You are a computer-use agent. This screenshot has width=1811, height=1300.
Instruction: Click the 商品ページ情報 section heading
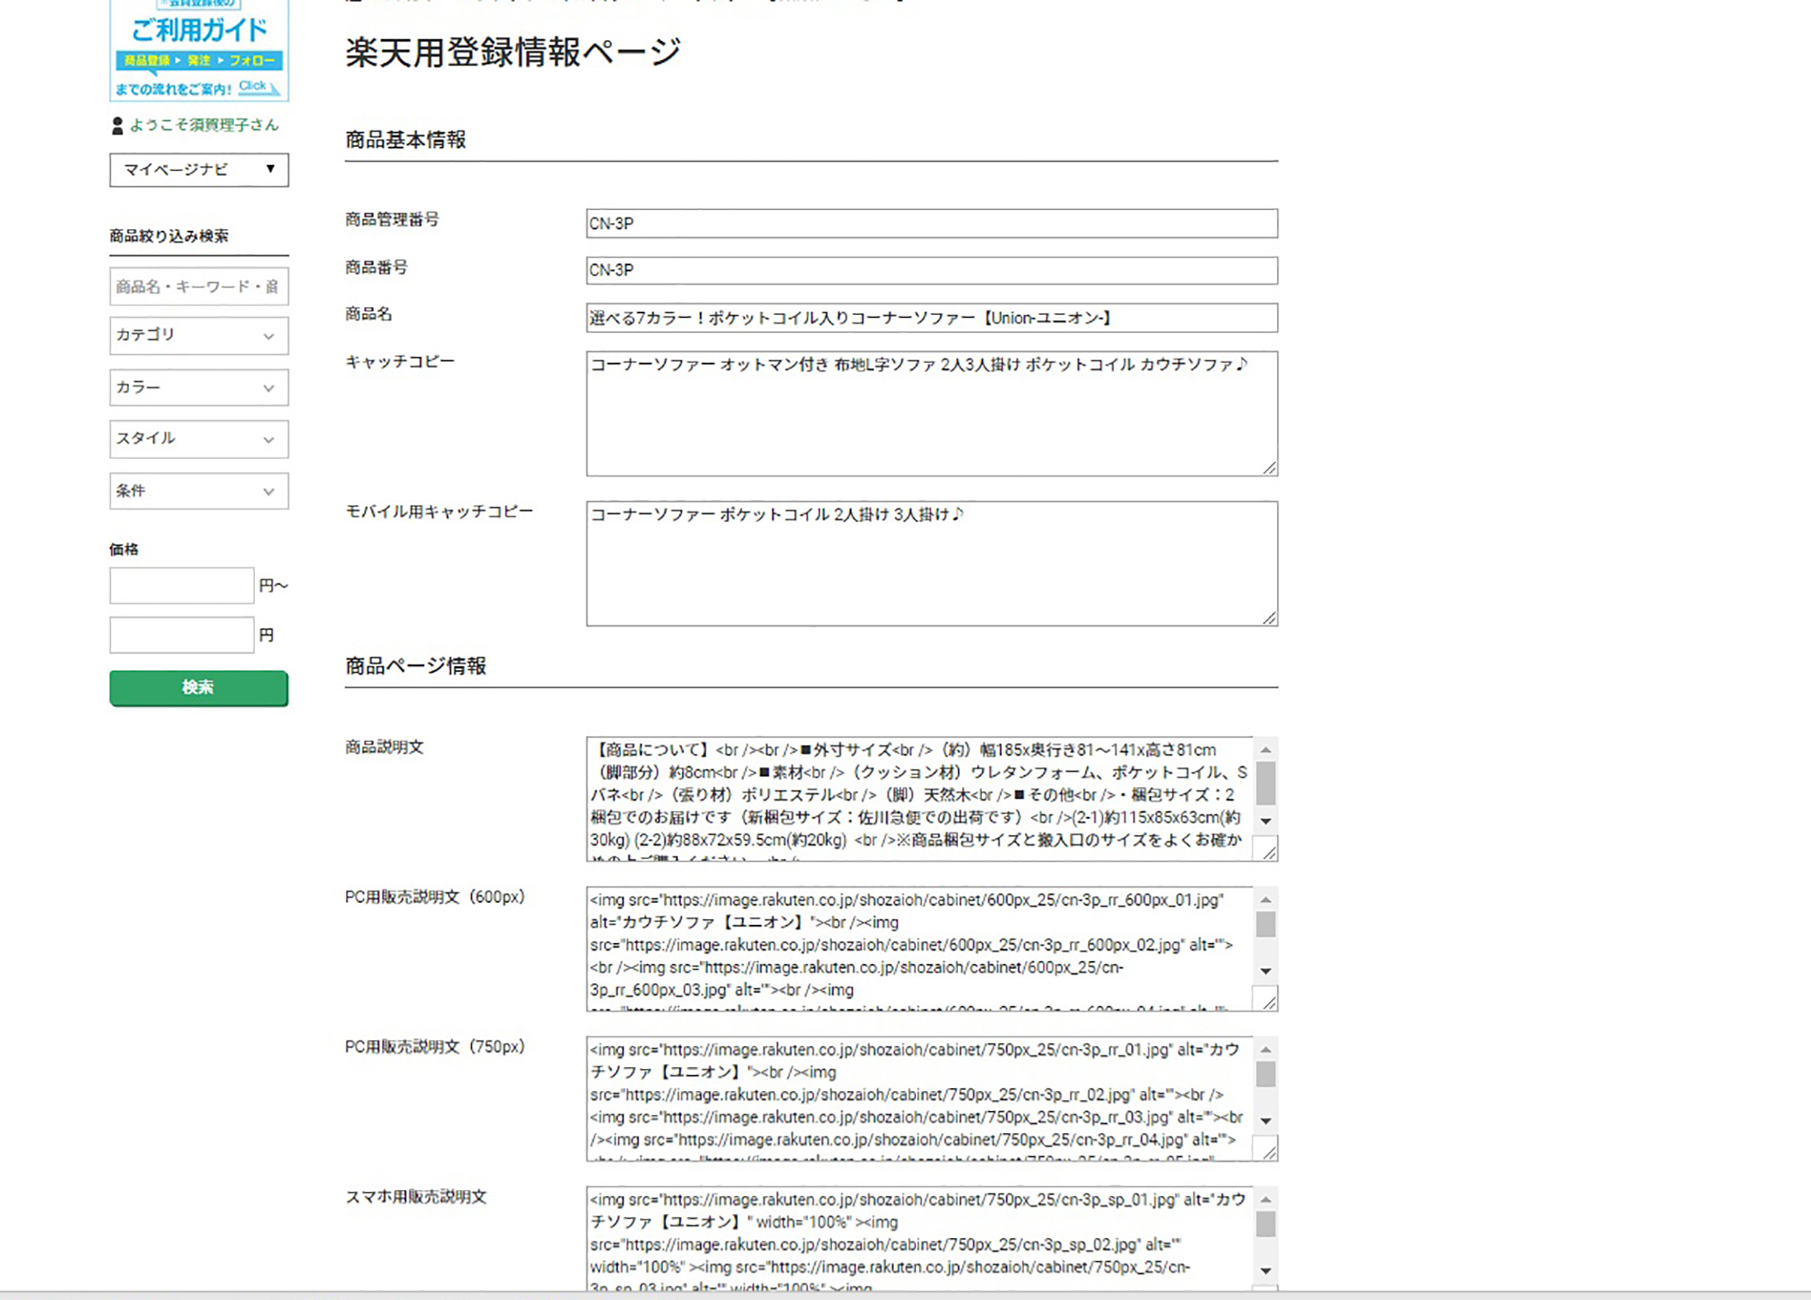point(415,666)
